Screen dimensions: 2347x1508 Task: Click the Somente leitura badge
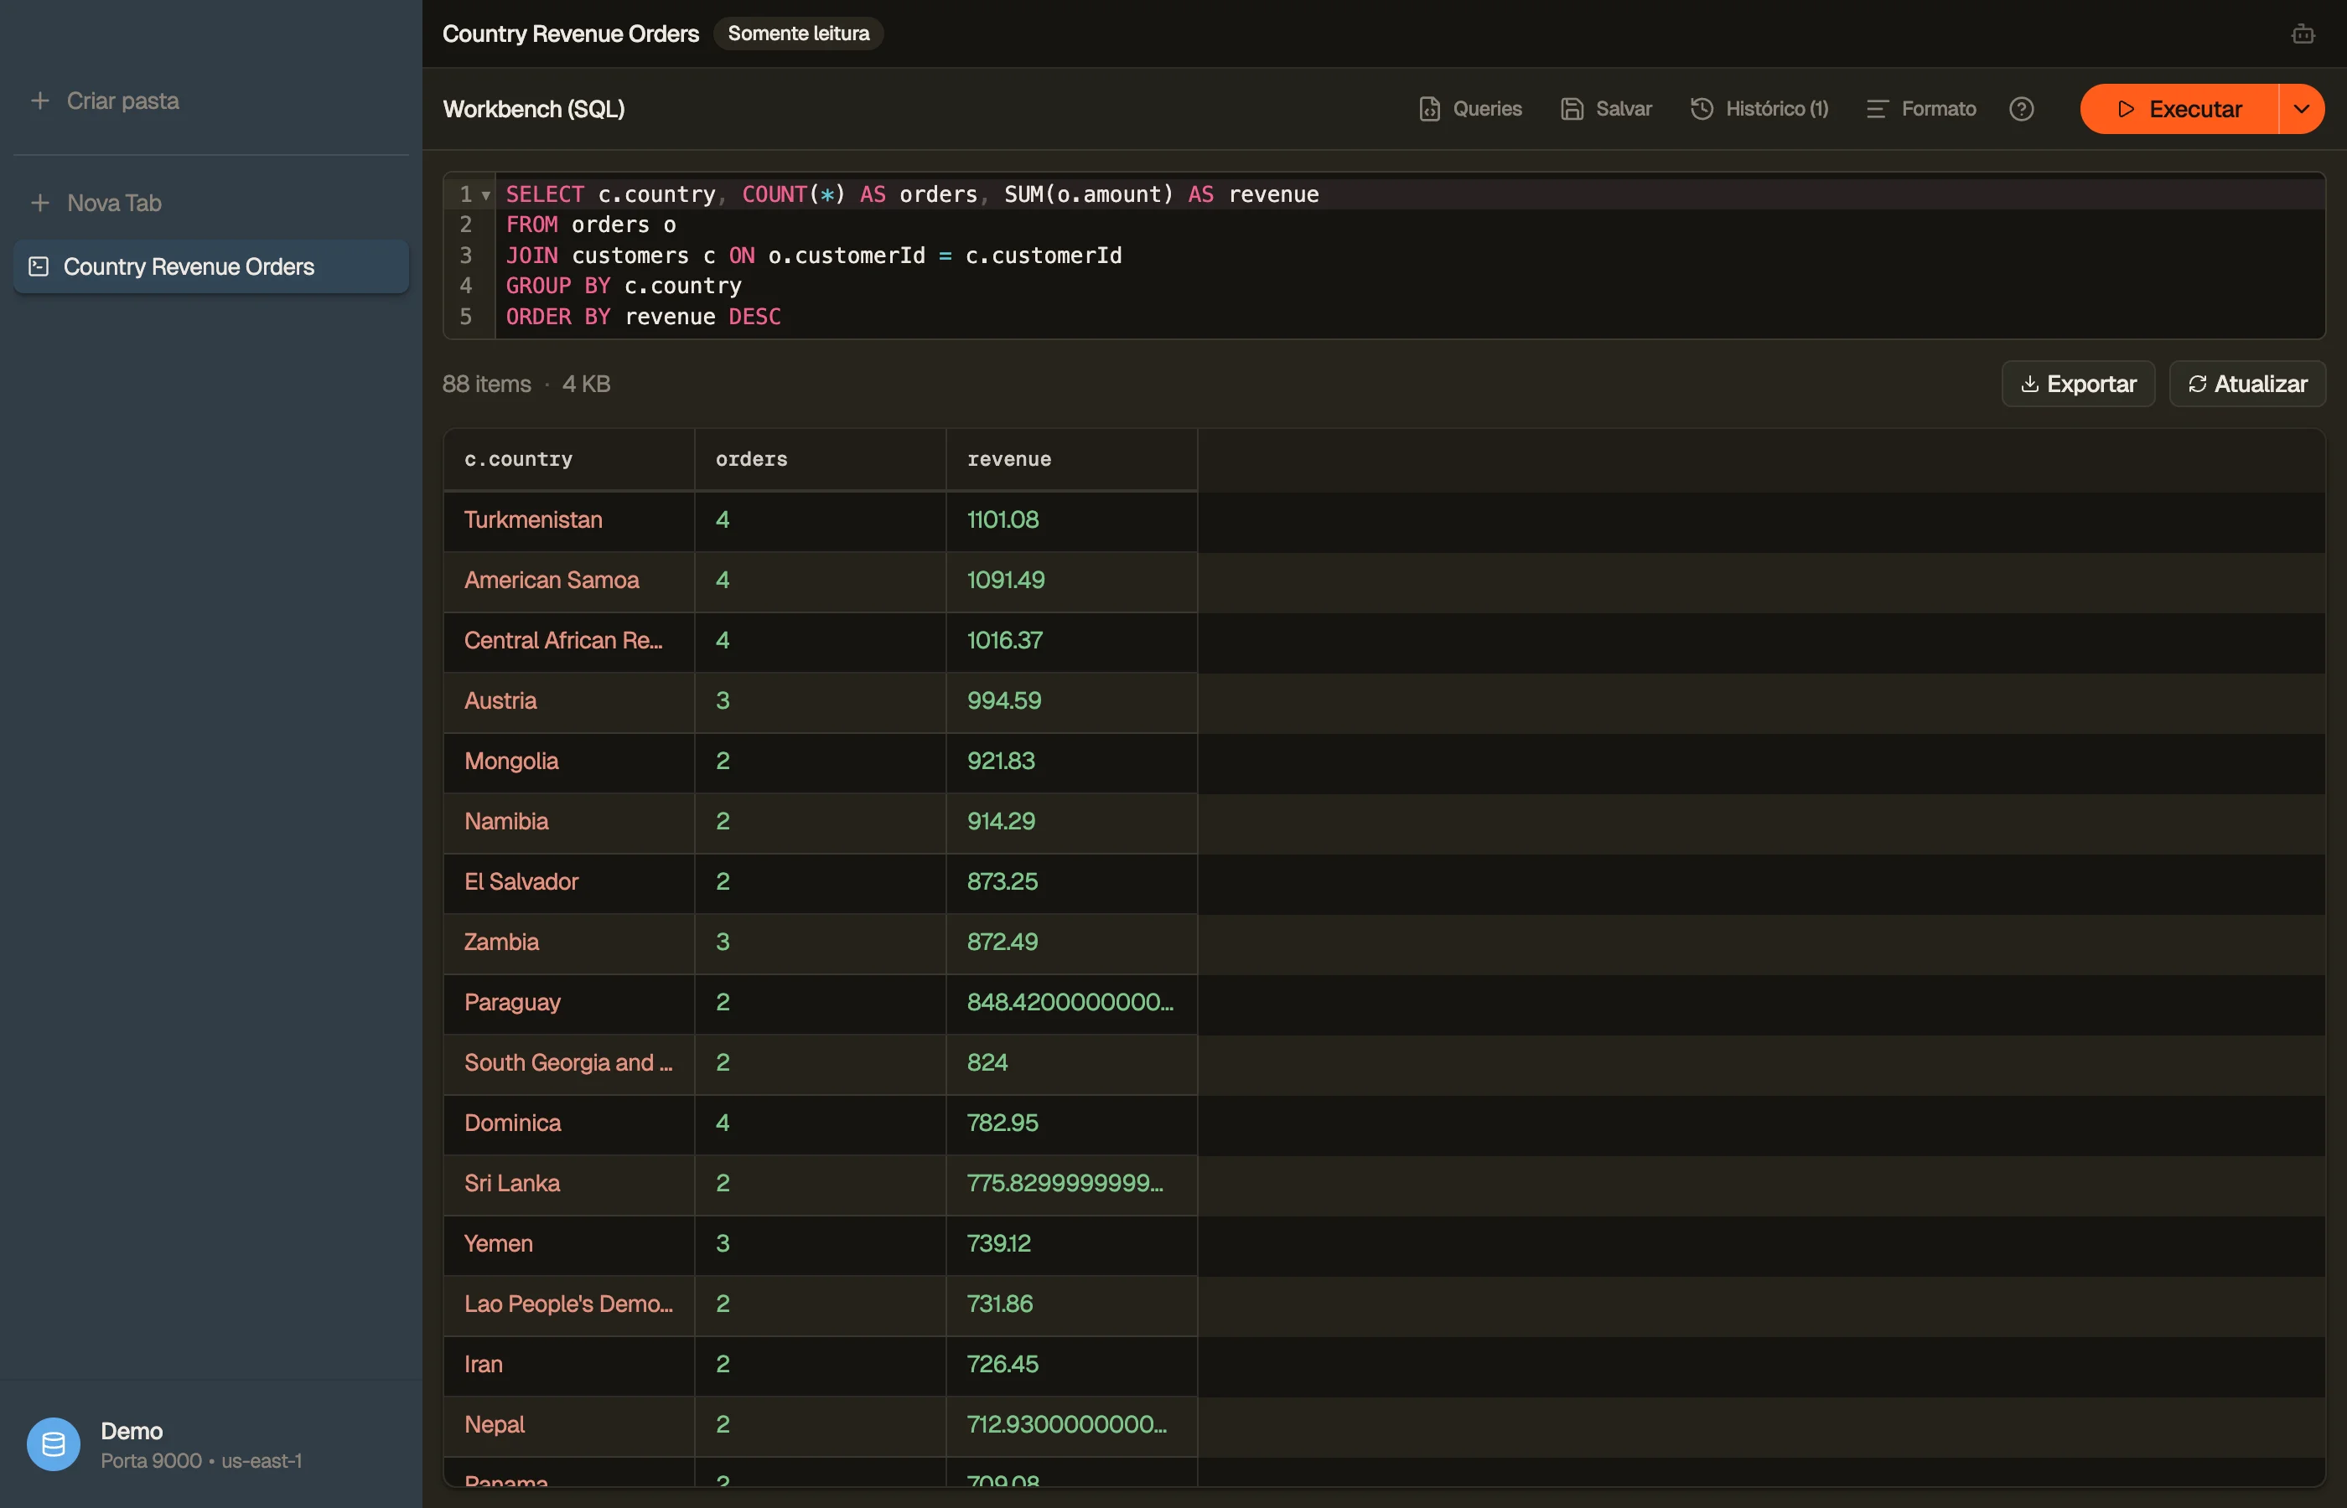coord(798,34)
